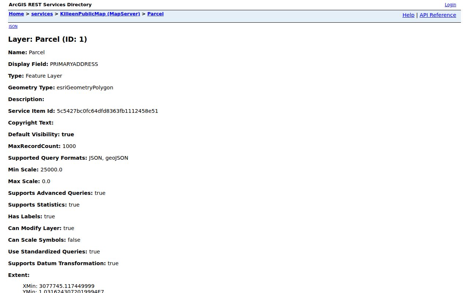Click the Min Scale value 25000.0
The width and height of the screenshot is (469, 293).
point(51,170)
